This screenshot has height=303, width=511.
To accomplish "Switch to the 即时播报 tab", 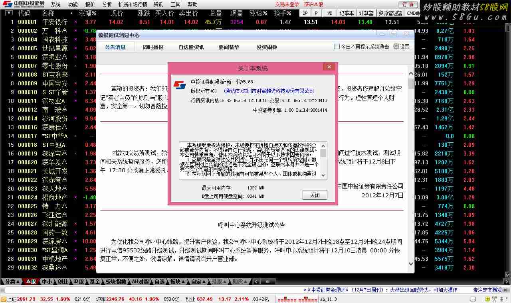I will [x=153, y=47].
